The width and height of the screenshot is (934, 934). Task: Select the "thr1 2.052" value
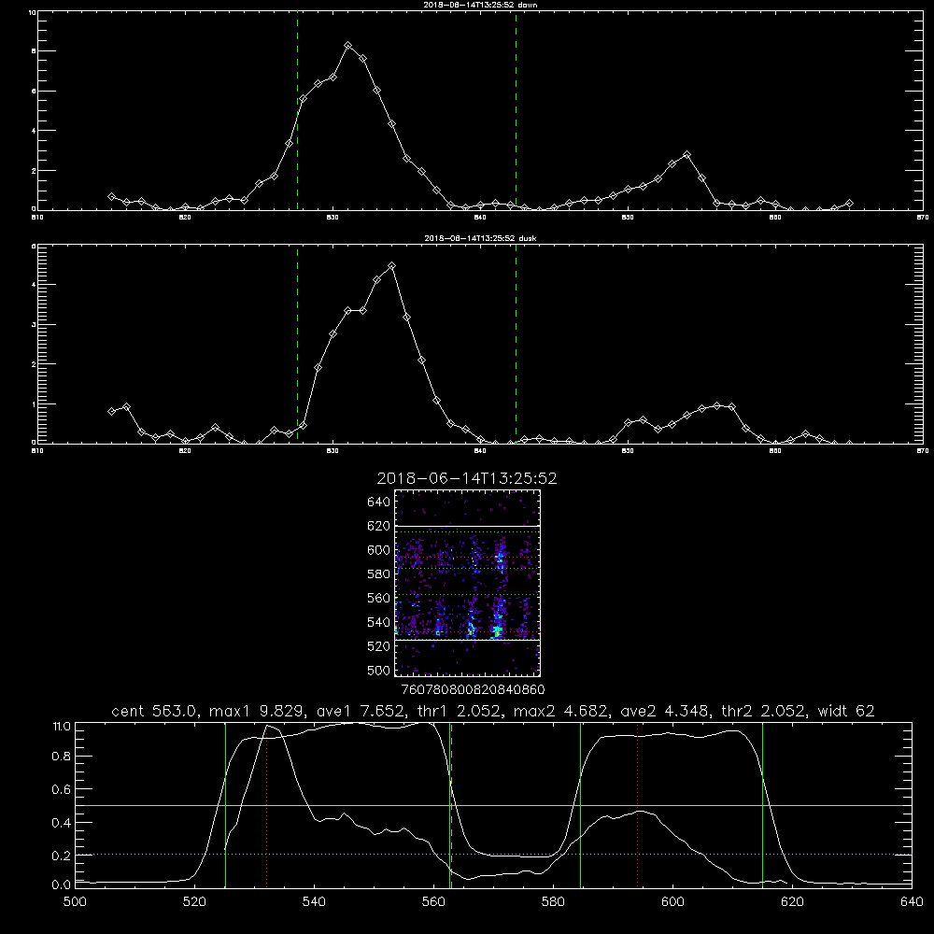tap(459, 711)
